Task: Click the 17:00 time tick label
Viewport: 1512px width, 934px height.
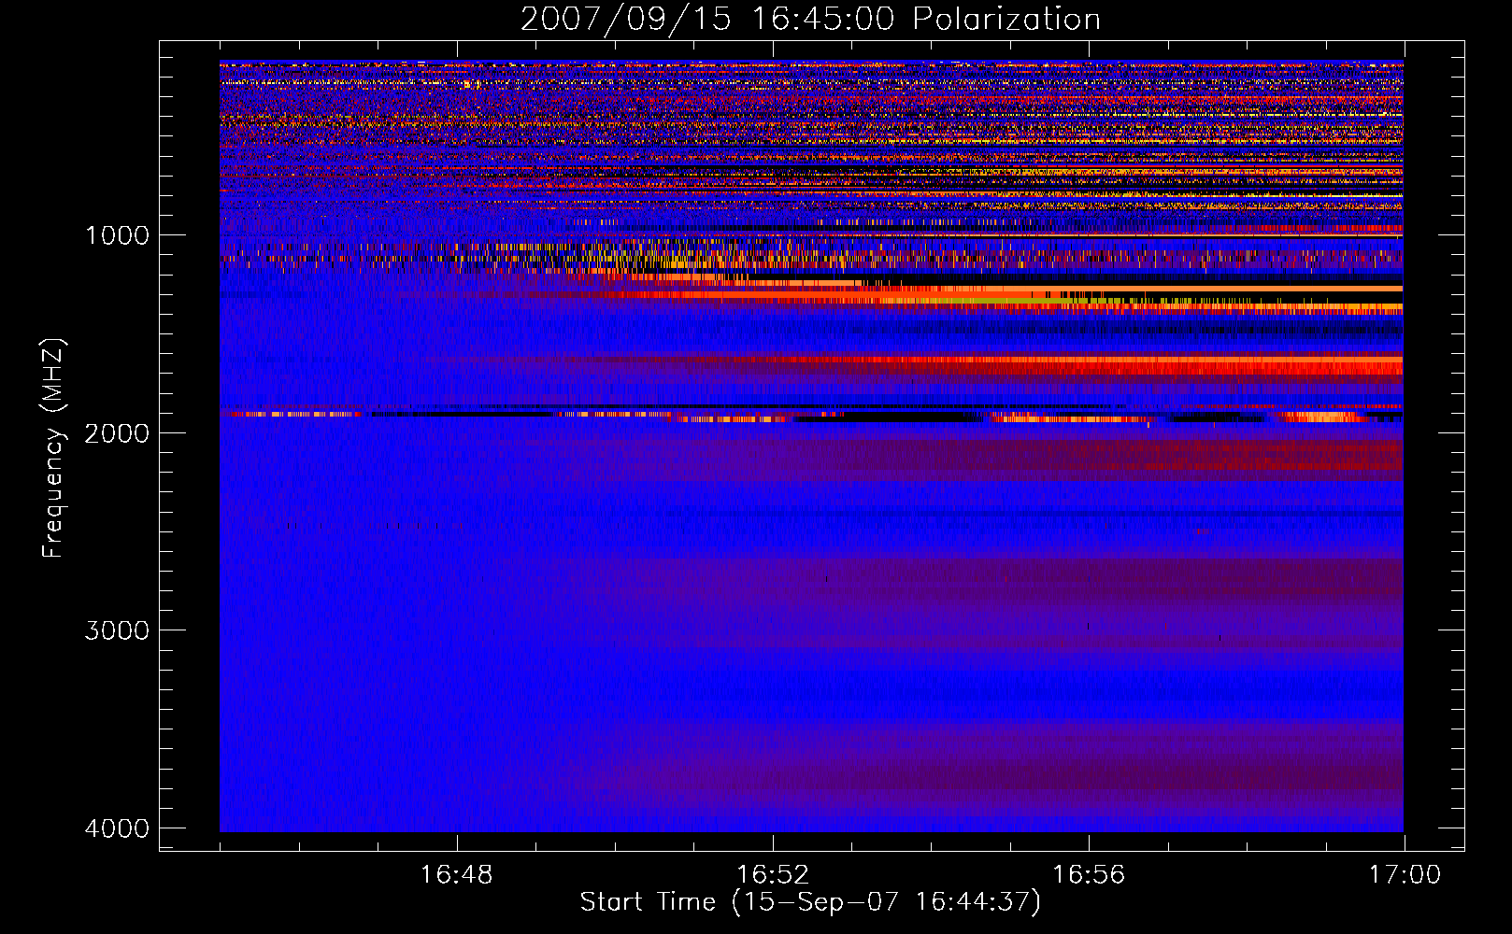Action: 1405,875
